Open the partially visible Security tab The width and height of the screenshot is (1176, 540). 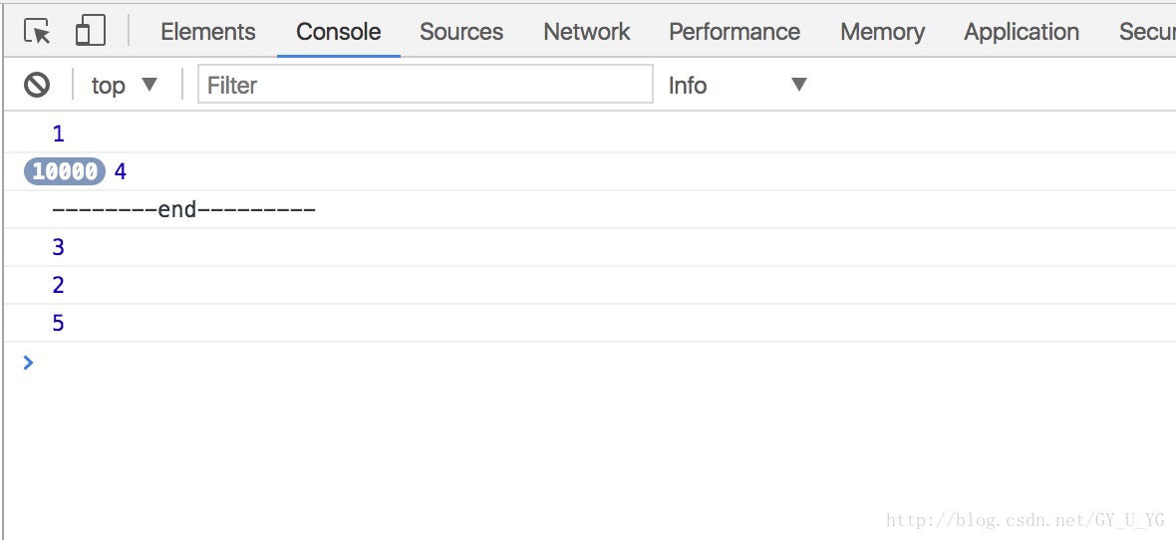pos(1147,32)
